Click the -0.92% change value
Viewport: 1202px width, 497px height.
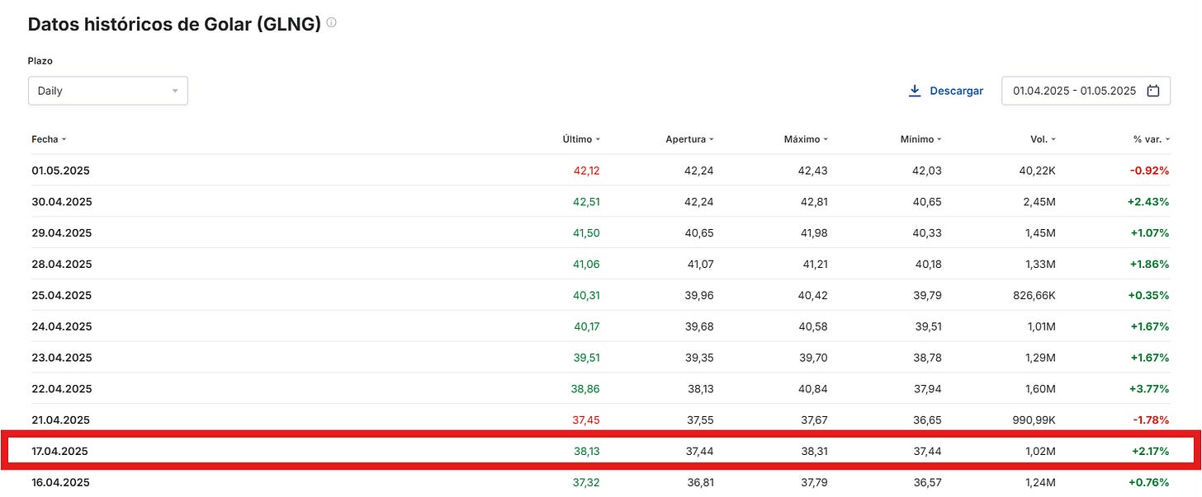point(1150,171)
